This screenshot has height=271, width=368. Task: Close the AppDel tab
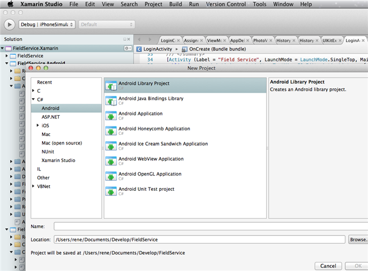247,41
